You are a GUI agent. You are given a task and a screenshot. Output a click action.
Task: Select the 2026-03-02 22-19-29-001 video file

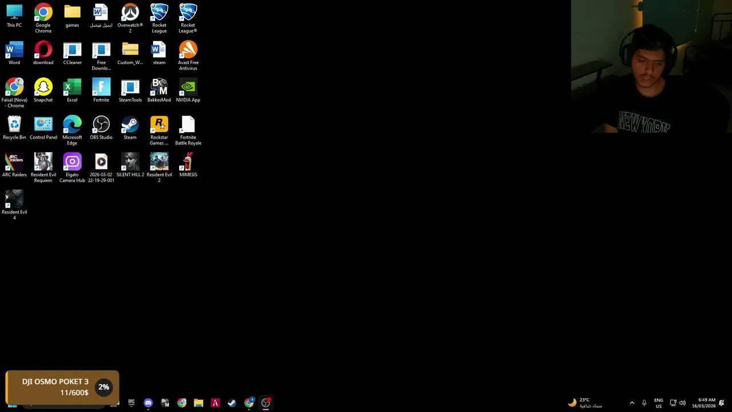(101, 168)
